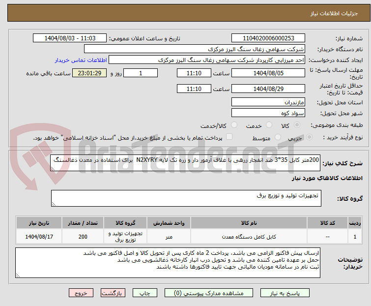The image size is (371, 306).
Task: Toggle the اسناد خزانه اسلامی payment checkbox
Action: [x=229, y=136]
